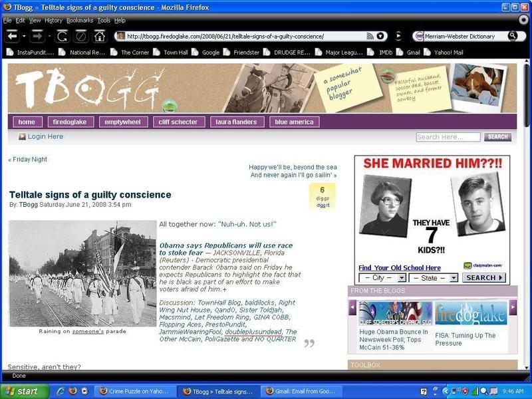Open the firedoglake blog thumbnail
The height and width of the screenshot is (399, 532).
tap(471, 313)
